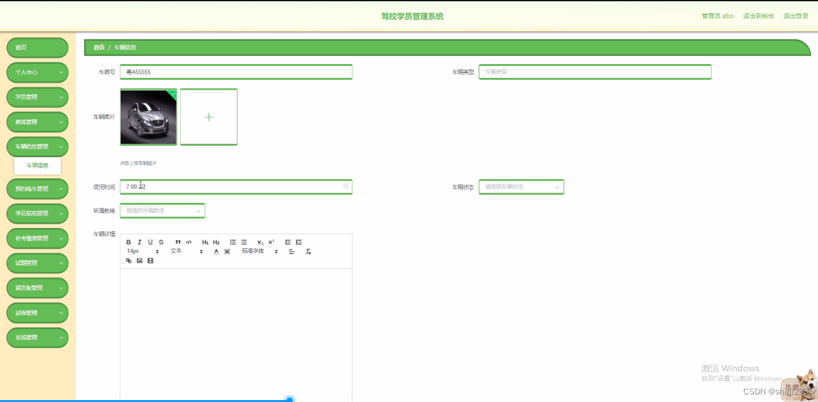Viewport: 818px width, 402px height.
Task: Apply italic formatting in vehicle details editor
Action: point(139,242)
